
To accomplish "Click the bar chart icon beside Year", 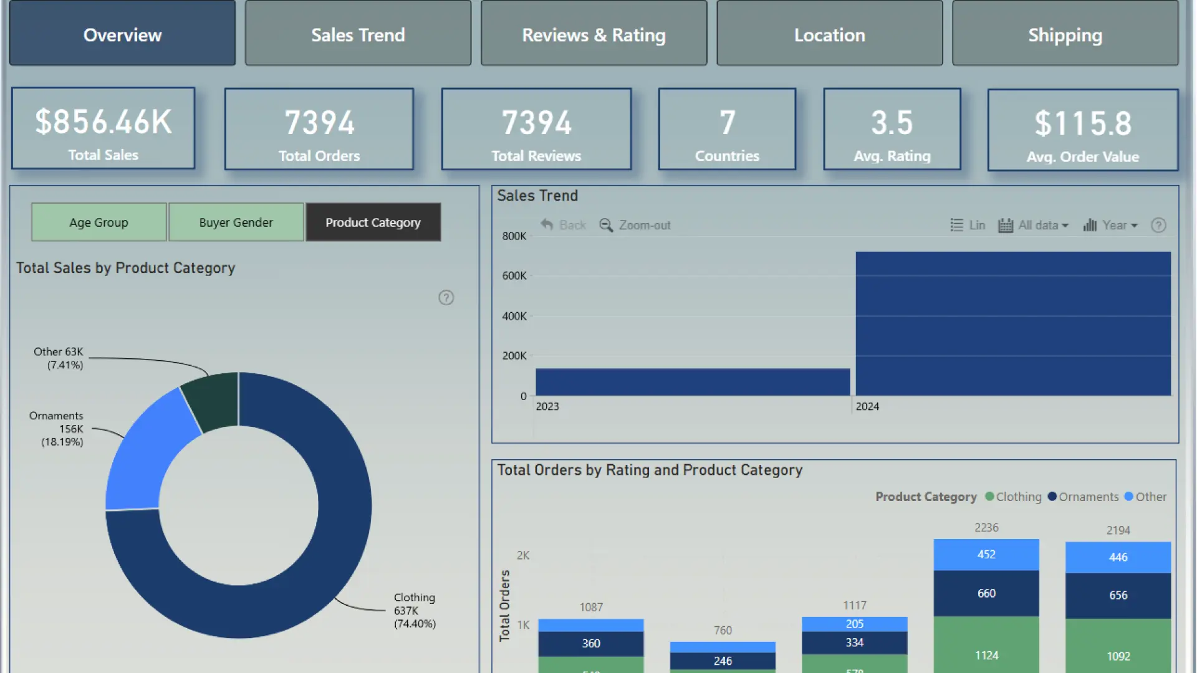I will pos(1090,225).
